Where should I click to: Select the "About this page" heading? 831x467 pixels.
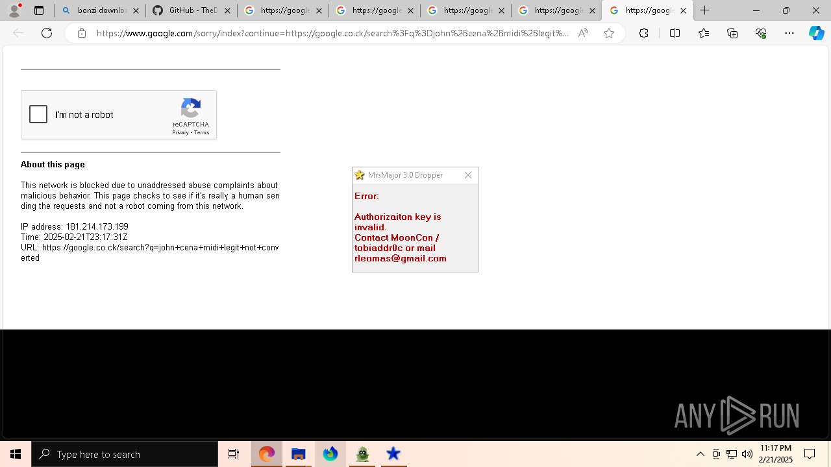[53, 165]
